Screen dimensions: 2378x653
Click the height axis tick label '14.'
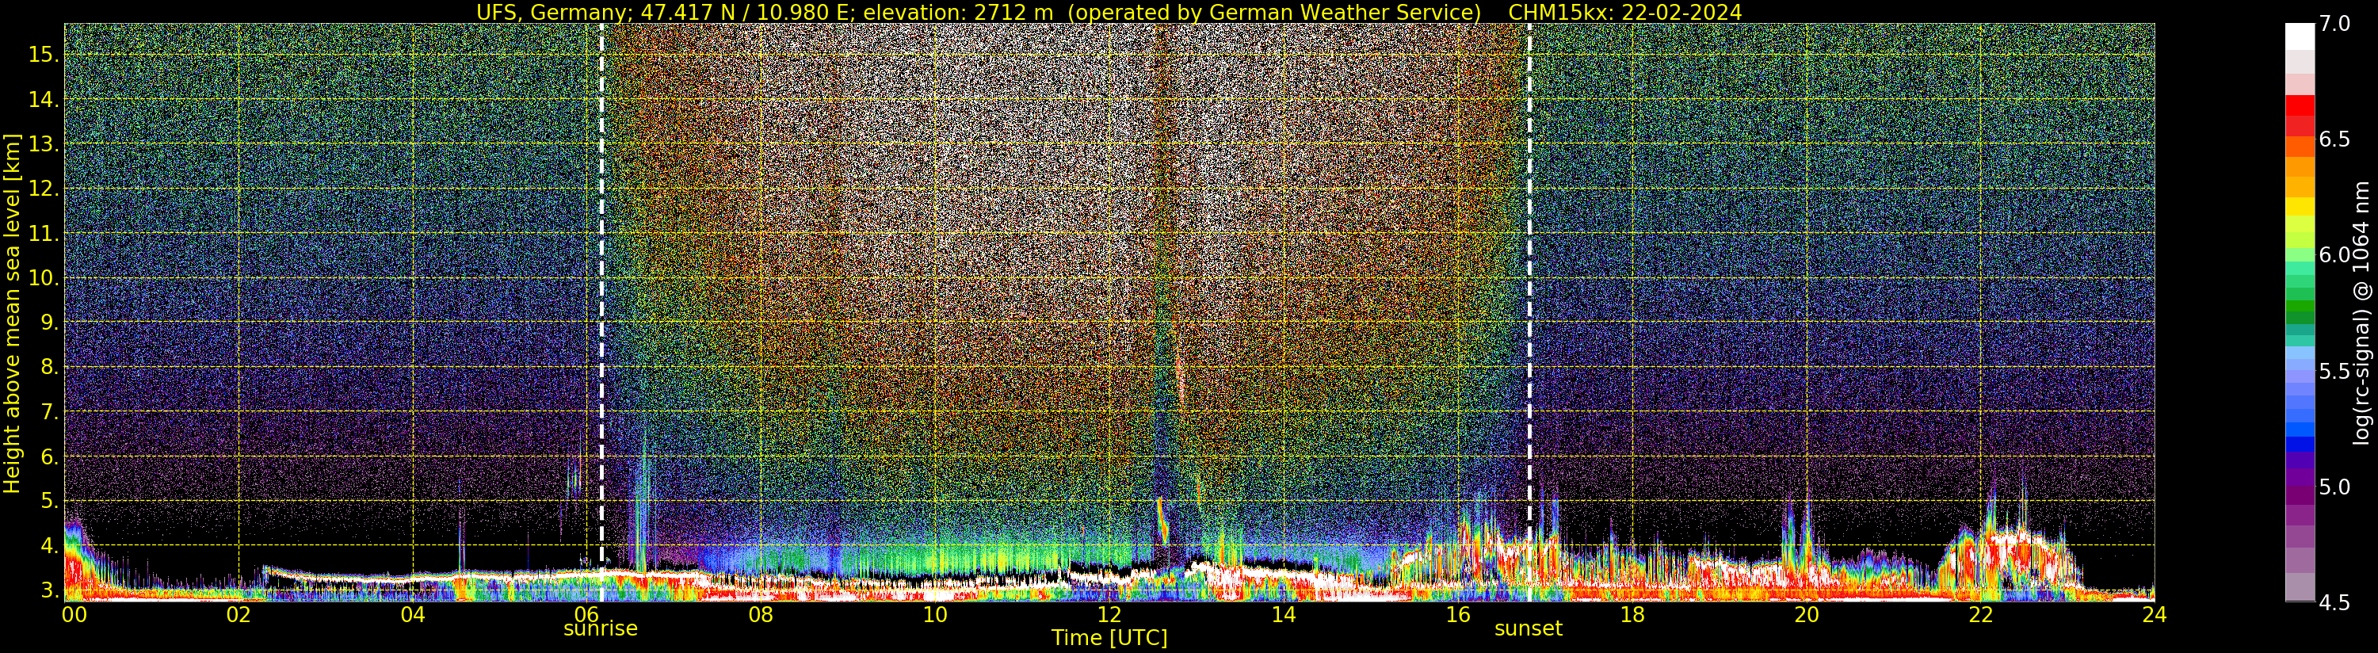tap(44, 99)
